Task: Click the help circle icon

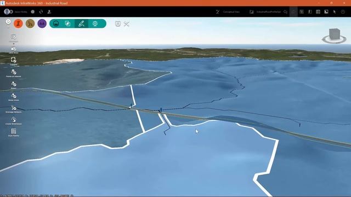Action: click(343, 11)
